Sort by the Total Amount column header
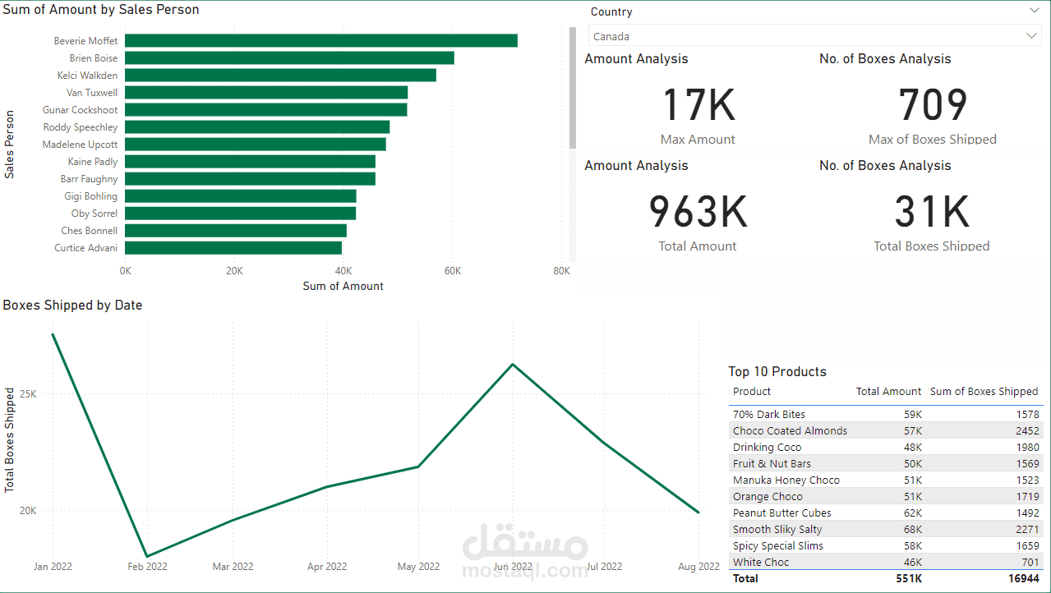 click(x=888, y=392)
